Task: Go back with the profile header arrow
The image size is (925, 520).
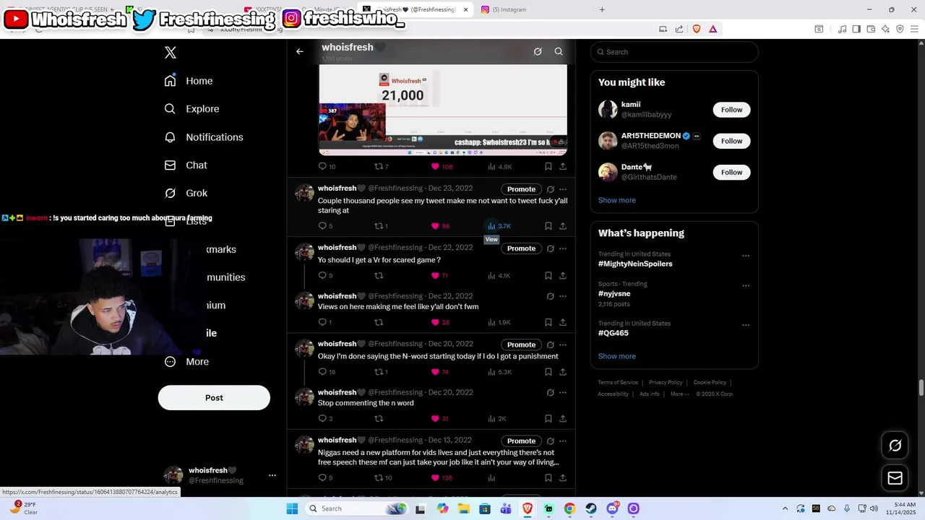Action: pos(300,51)
